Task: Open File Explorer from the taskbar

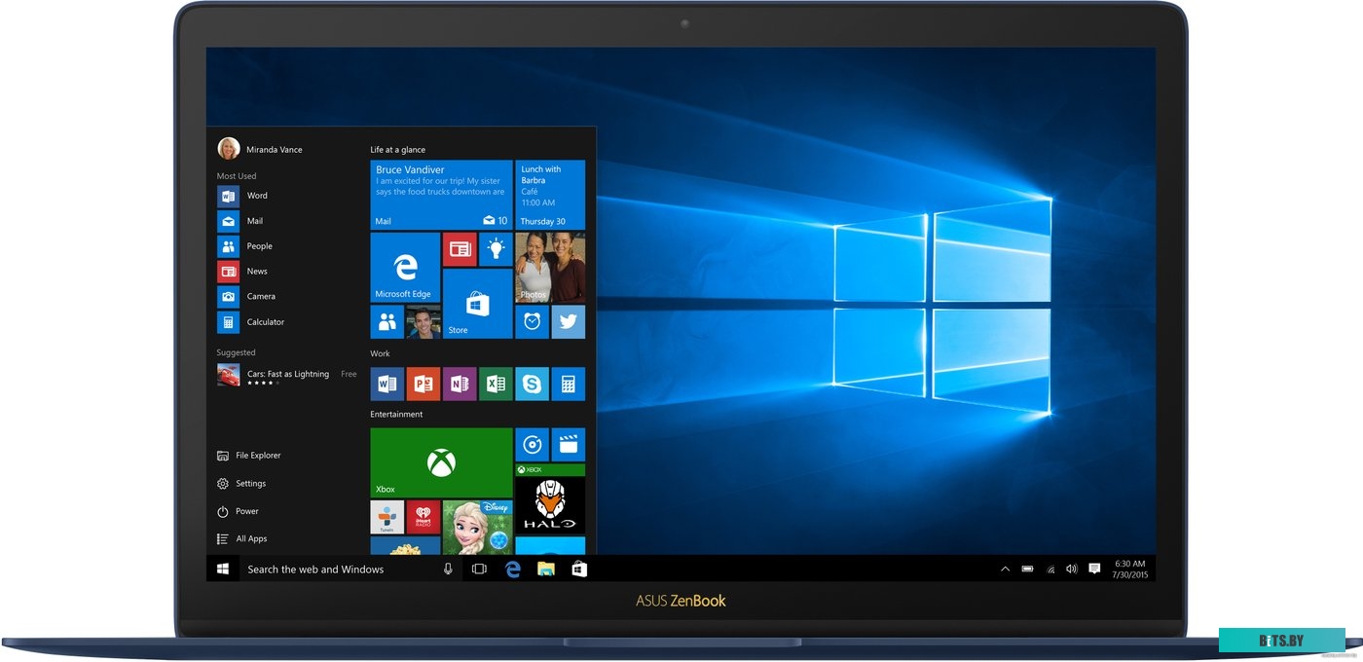Action: [546, 569]
